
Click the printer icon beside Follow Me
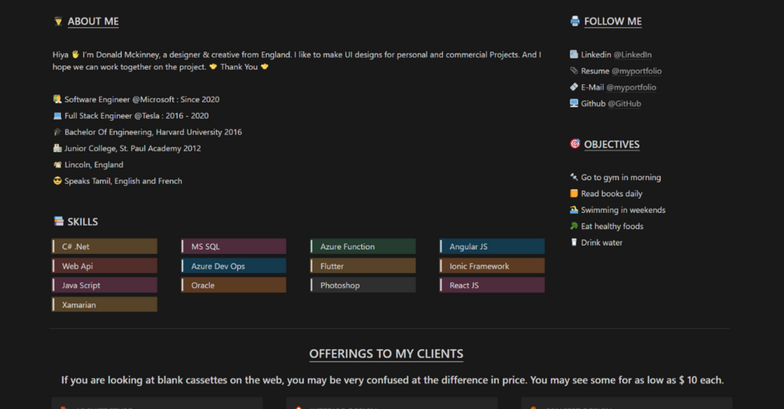[x=575, y=22]
